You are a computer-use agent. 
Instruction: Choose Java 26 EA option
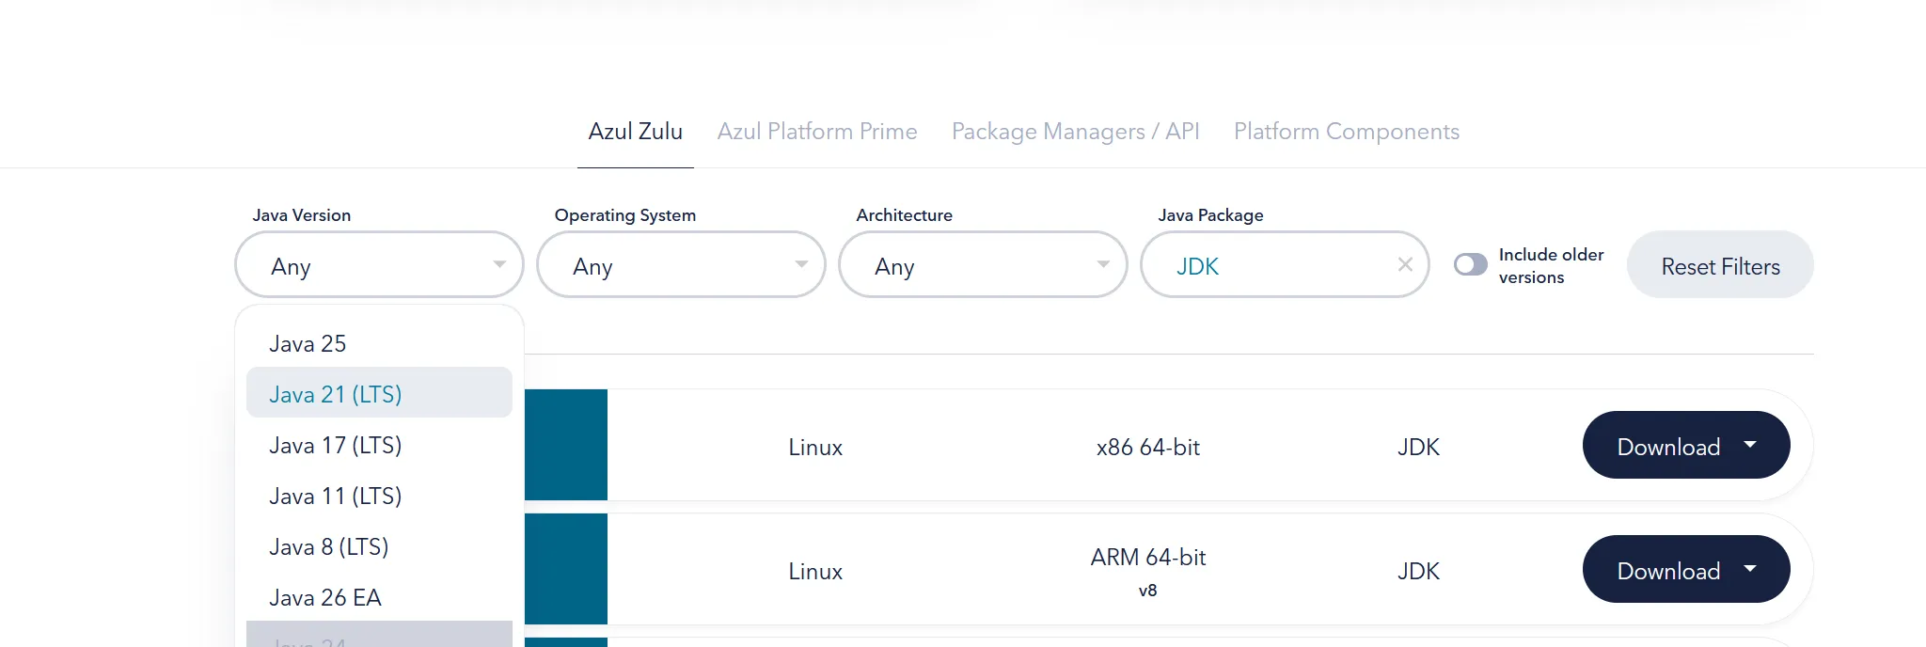325,598
